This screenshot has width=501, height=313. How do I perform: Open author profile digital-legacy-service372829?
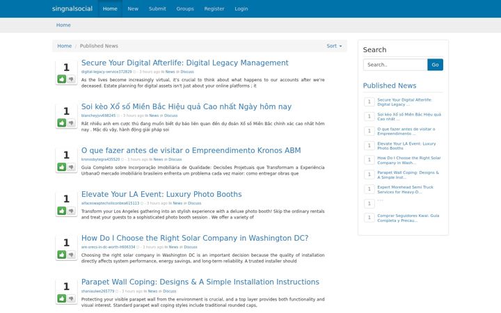(x=106, y=72)
